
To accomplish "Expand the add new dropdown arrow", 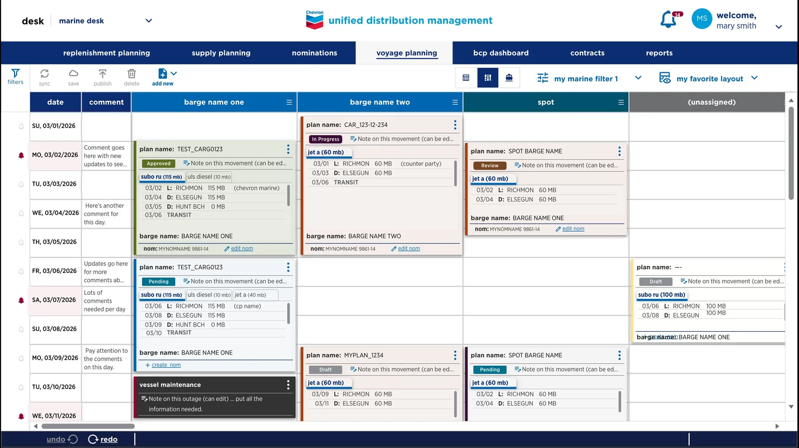I will [174, 73].
